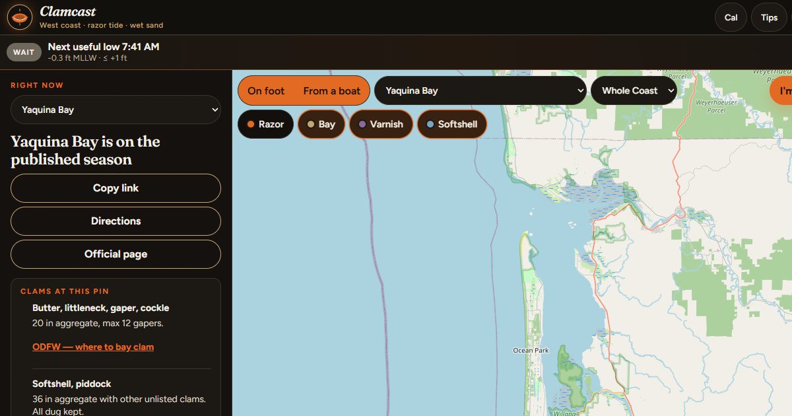Click the Clamcast clam logo icon
This screenshot has width=792, height=416.
(20, 17)
